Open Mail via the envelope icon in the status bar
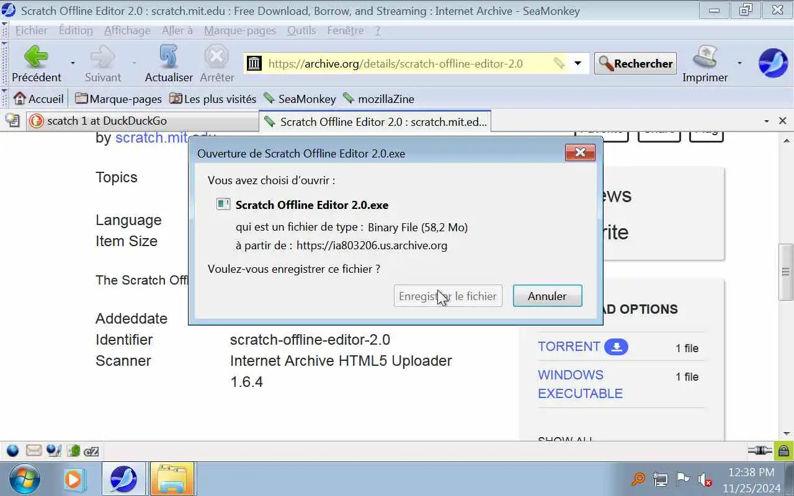 click(33, 451)
